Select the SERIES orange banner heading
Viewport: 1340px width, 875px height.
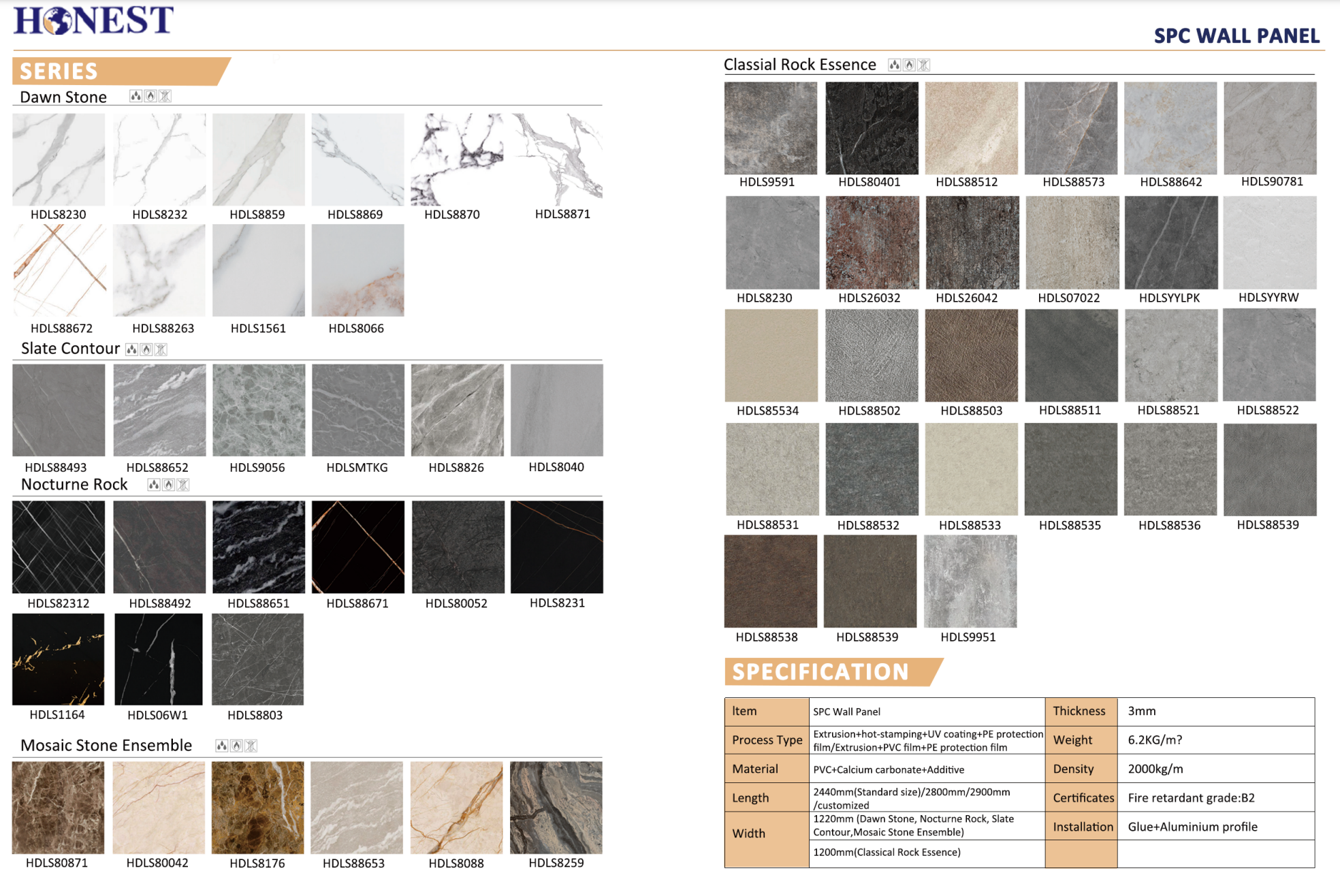(x=121, y=71)
